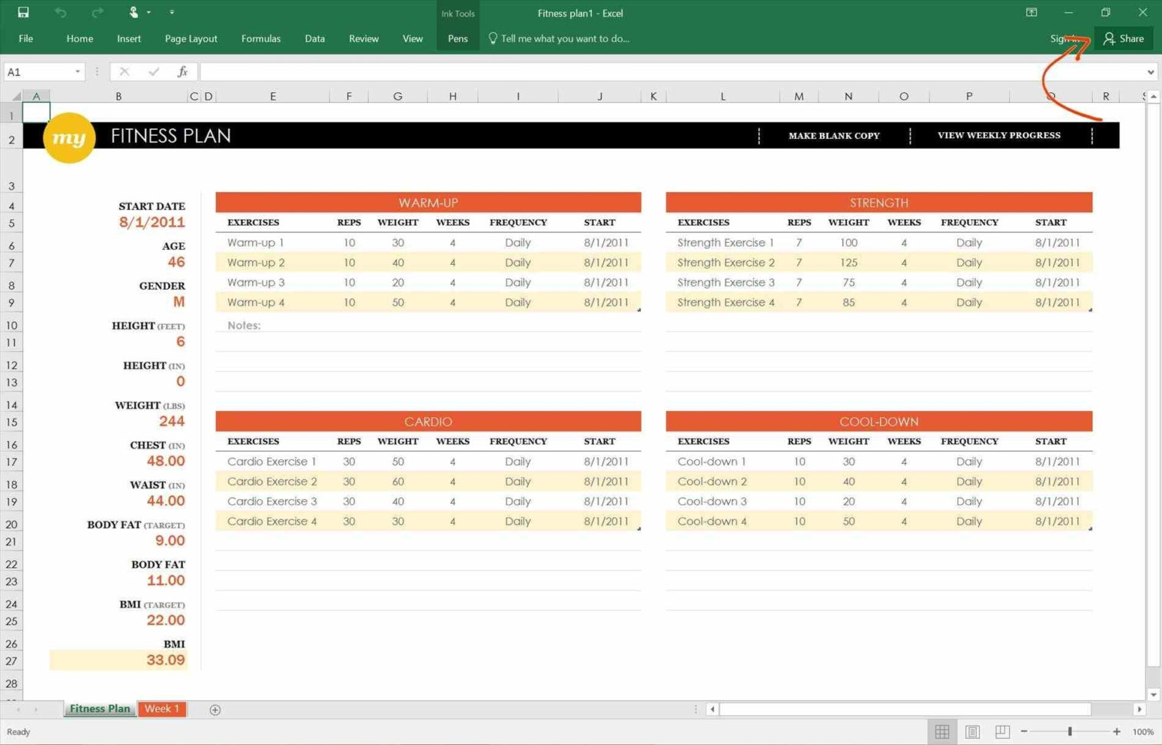Save the workbook using Quick Access toolbar

click(x=22, y=13)
